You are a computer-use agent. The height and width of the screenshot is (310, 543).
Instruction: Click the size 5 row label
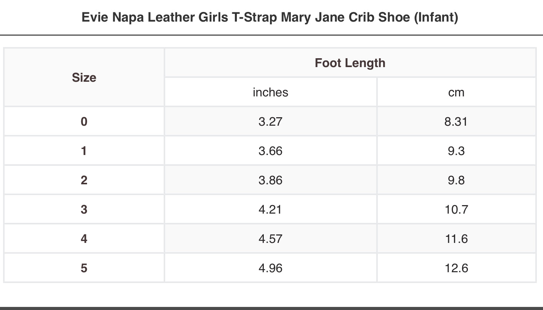point(84,268)
